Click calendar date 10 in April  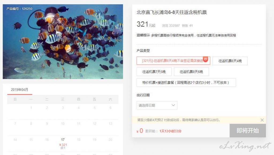click(x=63, y=123)
